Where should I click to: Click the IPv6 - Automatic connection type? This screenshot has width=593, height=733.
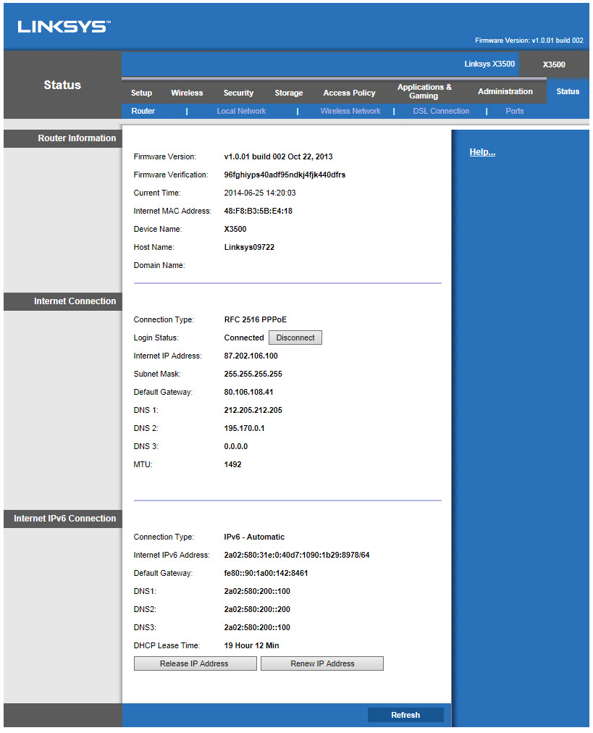[254, 537]
